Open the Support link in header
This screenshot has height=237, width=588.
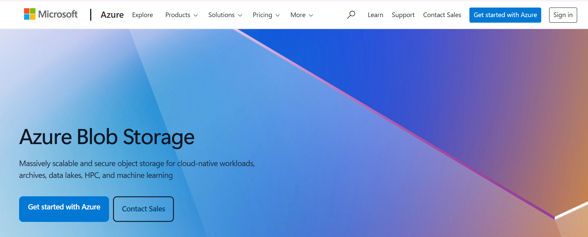tap(403, 15)
